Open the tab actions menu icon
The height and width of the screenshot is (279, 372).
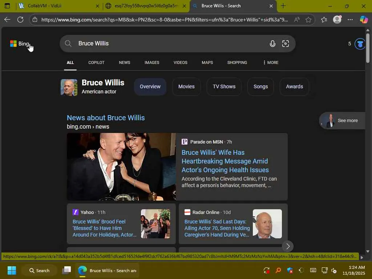coord(7,6)
